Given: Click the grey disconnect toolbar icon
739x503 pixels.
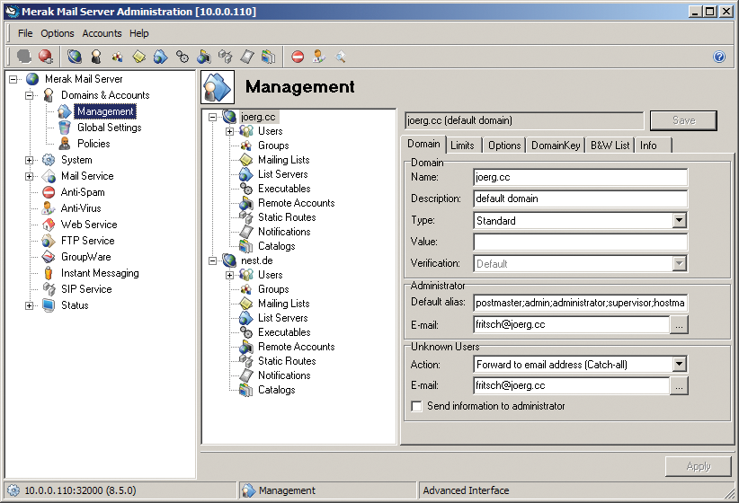Looking at the screenshot, I should (24, 57).
